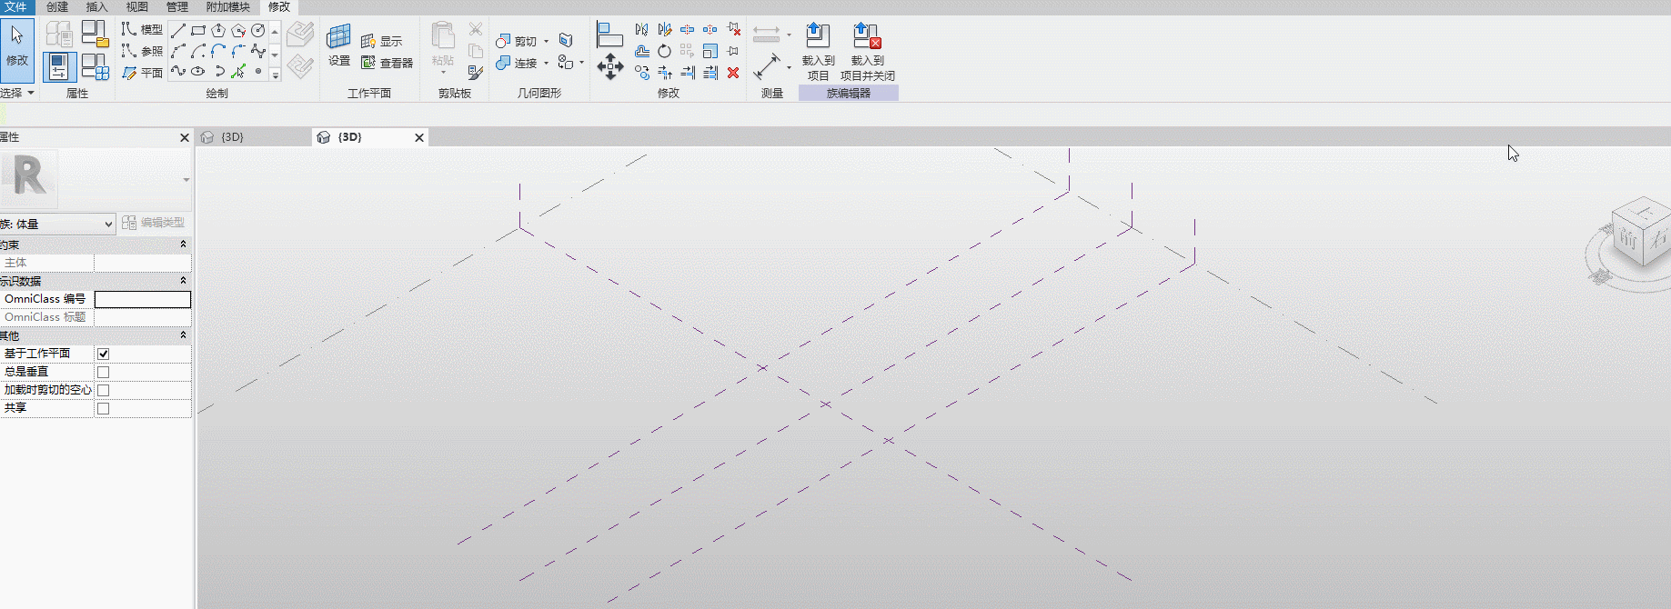This screenshot has width=1671, height=609.
Task: Toggle the Work Plane-Based (基于工作平面) checkbox
Action: 104,354
